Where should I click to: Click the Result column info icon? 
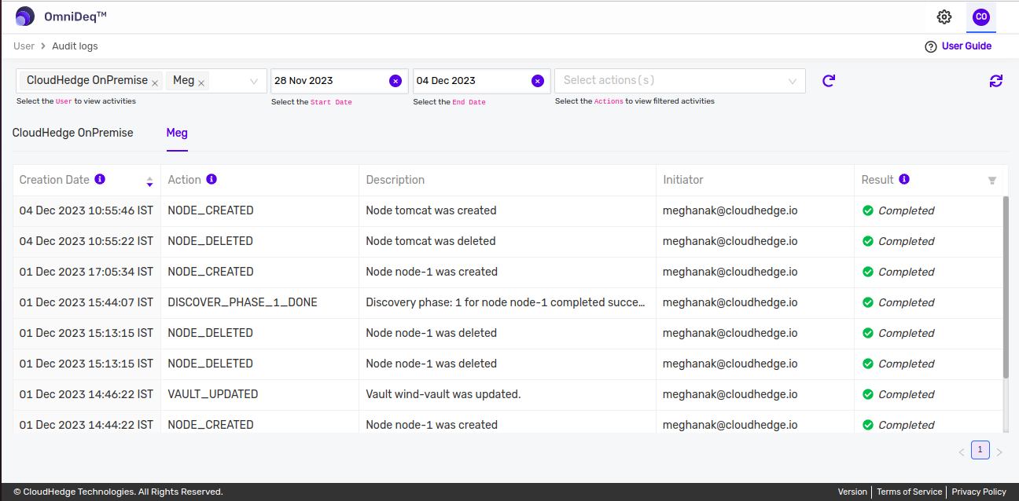904,179
